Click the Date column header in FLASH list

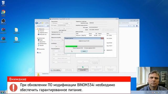pos(108,34)
